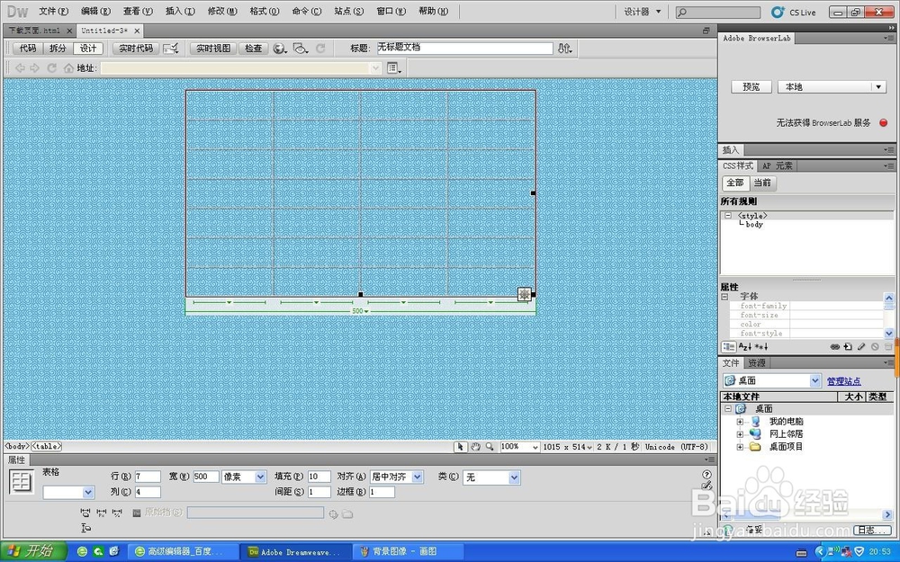Open the 设计器 workspace switcher
Image resolution: width=900 pixels, height=562 pixels.
pyautogui.click(x=643, y=12)
